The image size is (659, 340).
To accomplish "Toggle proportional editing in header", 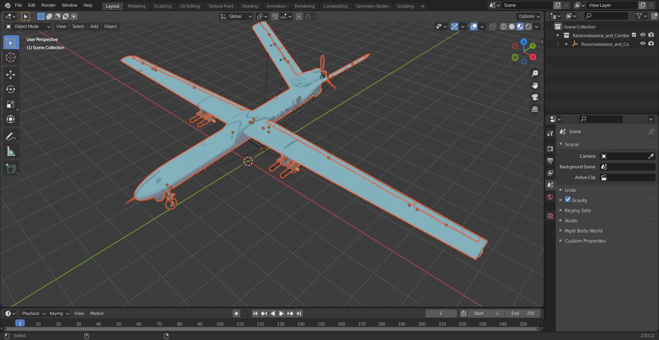I will (x=299, y=16).
